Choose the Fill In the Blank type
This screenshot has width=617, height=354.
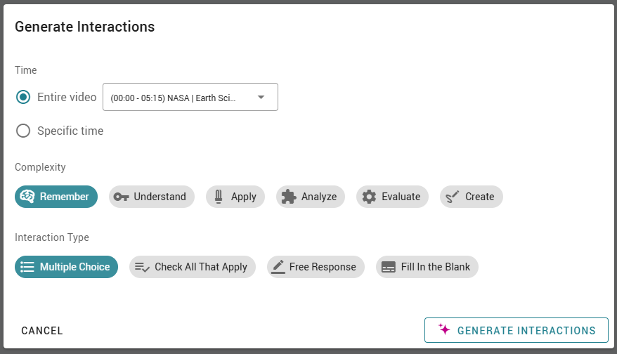tap(427, 267)
